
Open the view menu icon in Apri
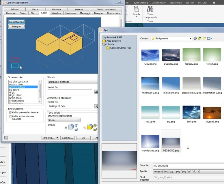(x=209, y=39)
